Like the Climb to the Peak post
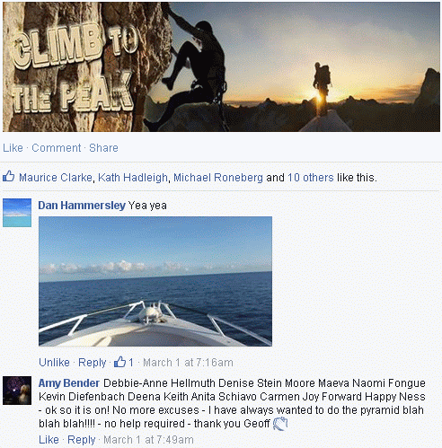Image resolution: width=442 pixels, height=448 pixels. coord(13,148)
